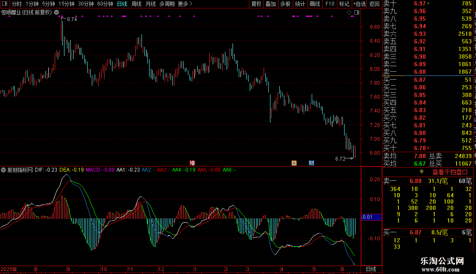Click the 卖五 6.92 order book row
The height and width of the screenshot is (274, 476).
point(428,41)
